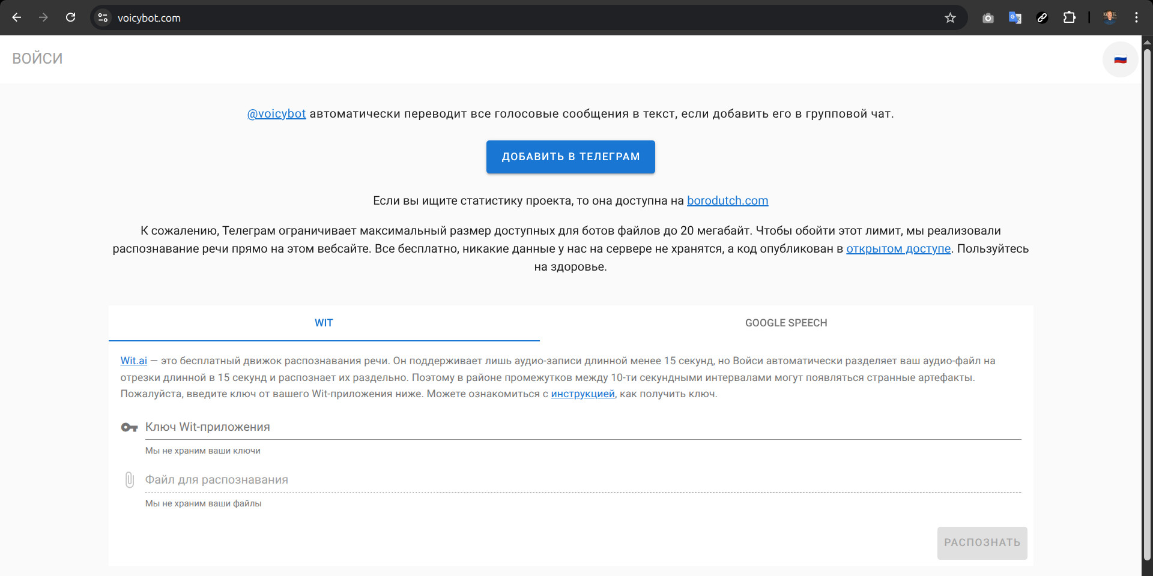Open the @voicybot link
Viewport: 1153px width, 576px height.
point(276,114)
